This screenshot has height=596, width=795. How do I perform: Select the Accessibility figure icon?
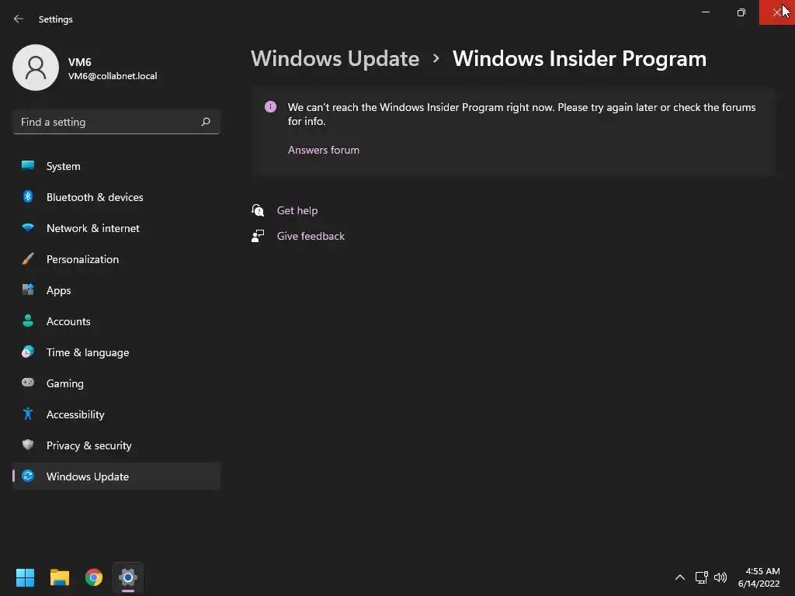tap(28, 414)
